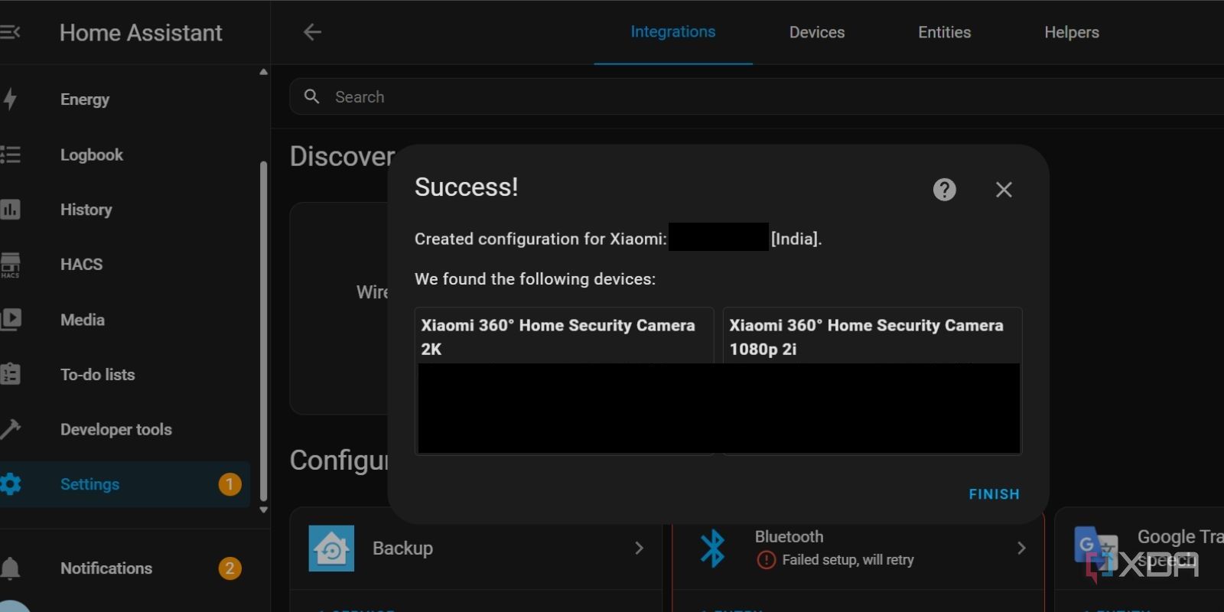Image resolution: width=1224 pixels, height=612 pixels.
Task: Click the To-do lists clipboard icon
Action: (x=10, y=374)
